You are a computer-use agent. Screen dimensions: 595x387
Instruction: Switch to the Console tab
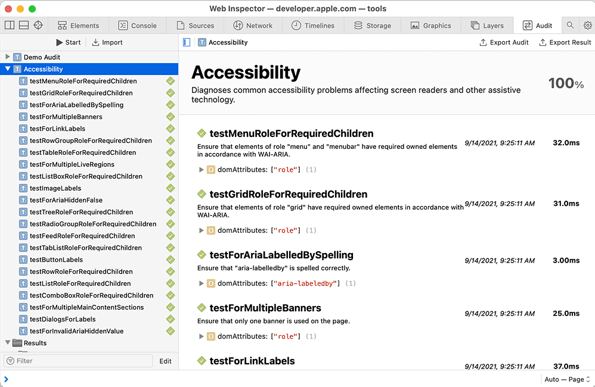(137, 26)
